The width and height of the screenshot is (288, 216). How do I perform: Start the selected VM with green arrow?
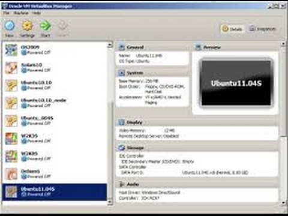point(45,26)
